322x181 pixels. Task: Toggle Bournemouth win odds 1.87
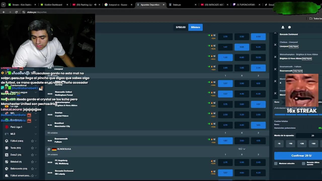tap(225, 141)
